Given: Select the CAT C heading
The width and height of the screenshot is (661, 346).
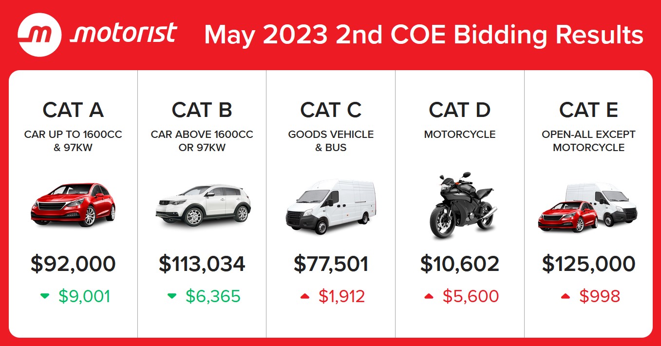Looking at the screenshot, I should click(x=331, y=110).
